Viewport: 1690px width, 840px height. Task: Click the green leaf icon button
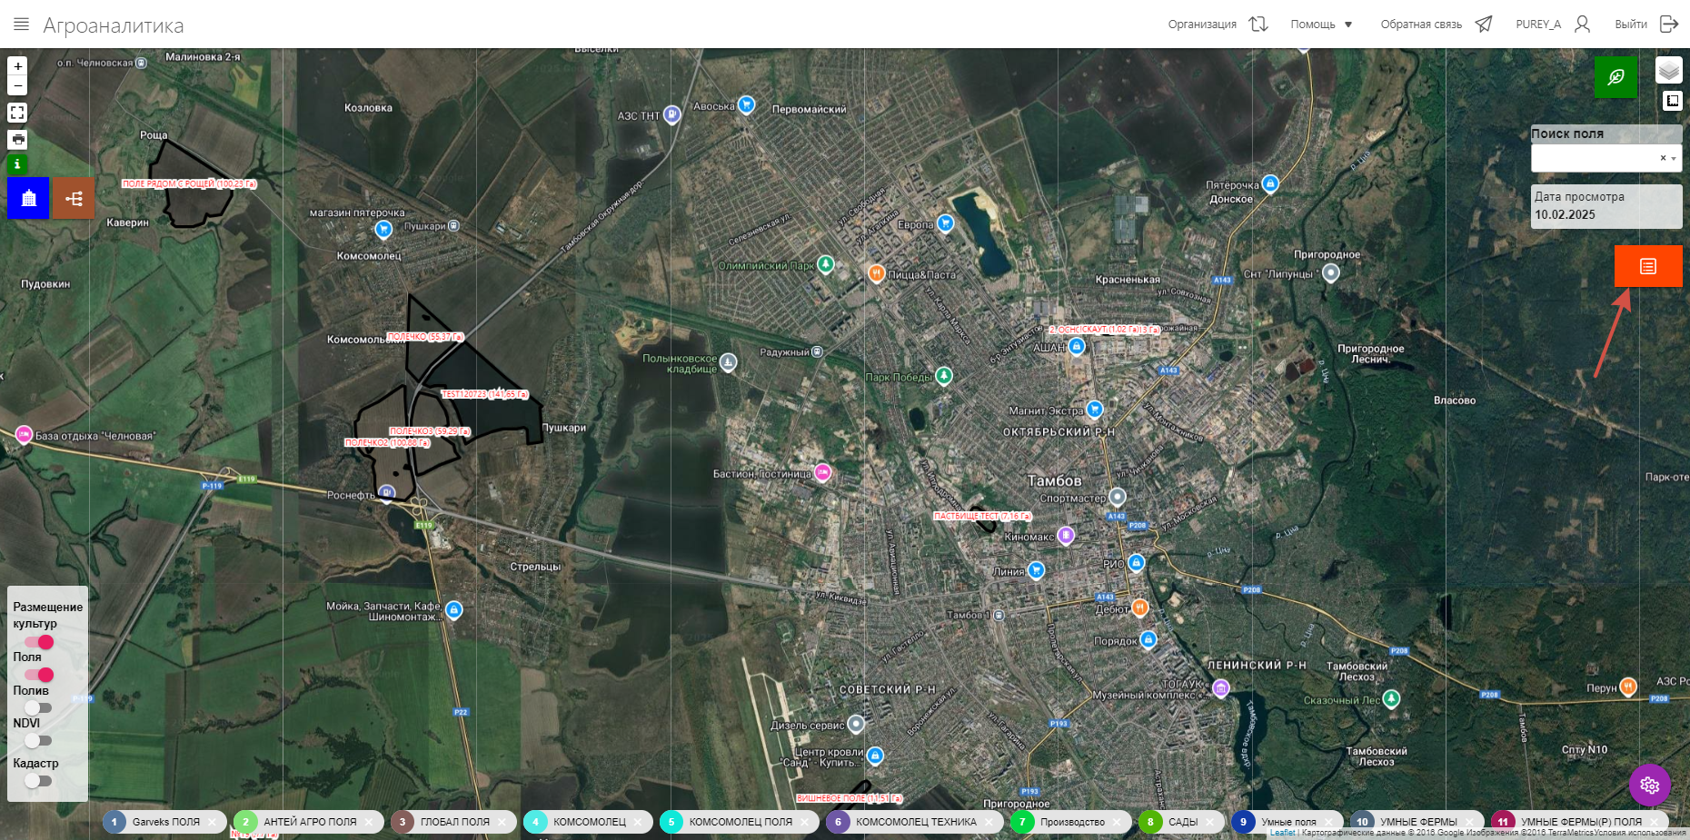tap(1615, 77)
